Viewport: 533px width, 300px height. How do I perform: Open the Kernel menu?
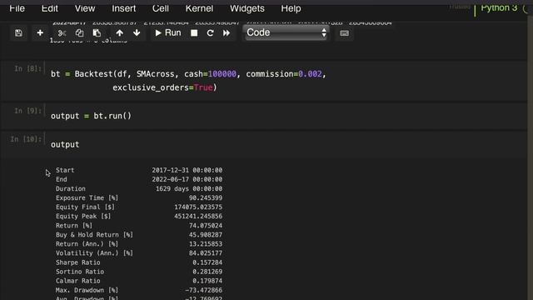pos(199,8)
